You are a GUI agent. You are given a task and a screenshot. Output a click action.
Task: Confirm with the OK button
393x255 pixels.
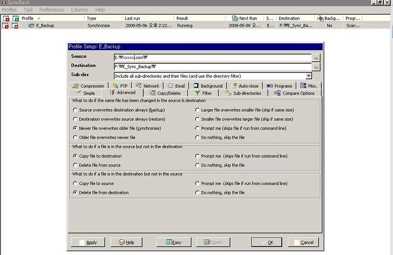pyautogui.click(x=267, y=242)
